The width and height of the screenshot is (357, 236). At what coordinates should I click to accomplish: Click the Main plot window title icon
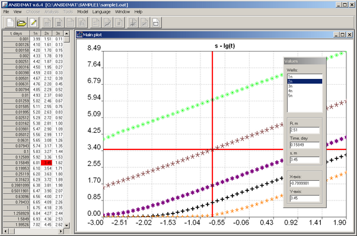click(x=79, y=34)
